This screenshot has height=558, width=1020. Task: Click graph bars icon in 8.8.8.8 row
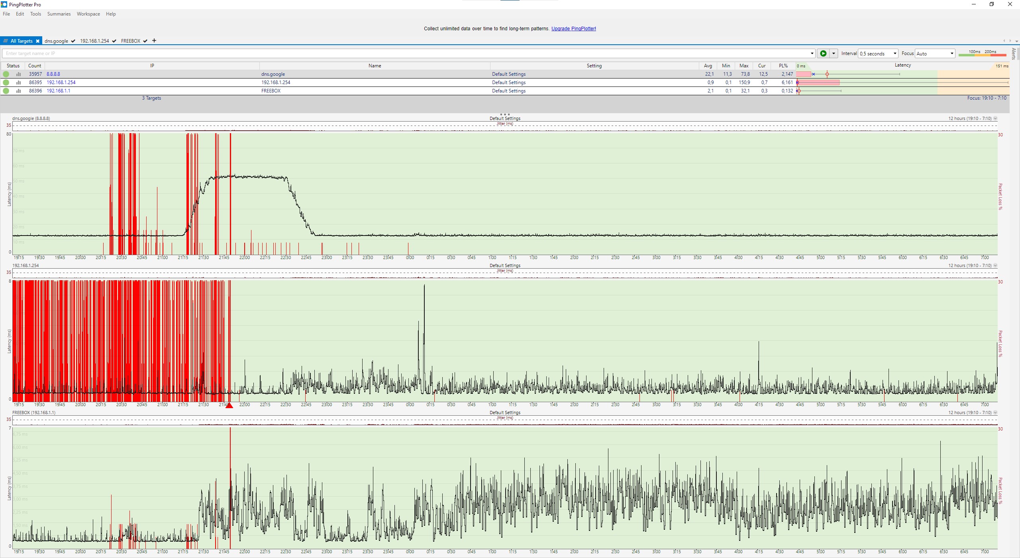(18, 74)
